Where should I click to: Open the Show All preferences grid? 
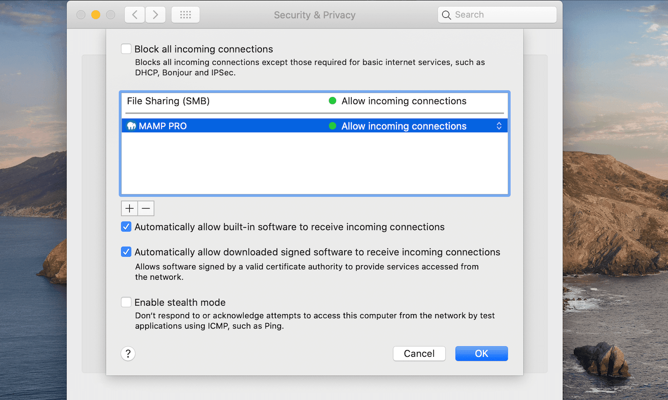click(x=185, y=14)
